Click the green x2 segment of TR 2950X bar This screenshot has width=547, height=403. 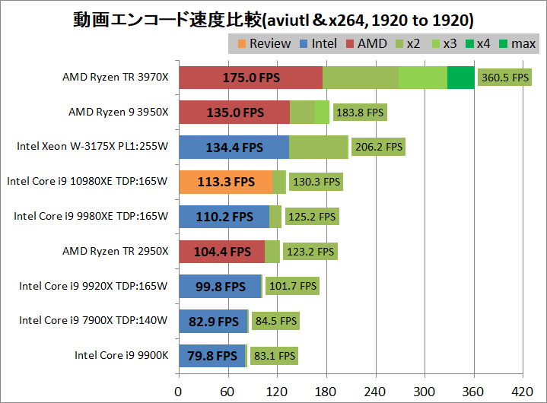272,252
